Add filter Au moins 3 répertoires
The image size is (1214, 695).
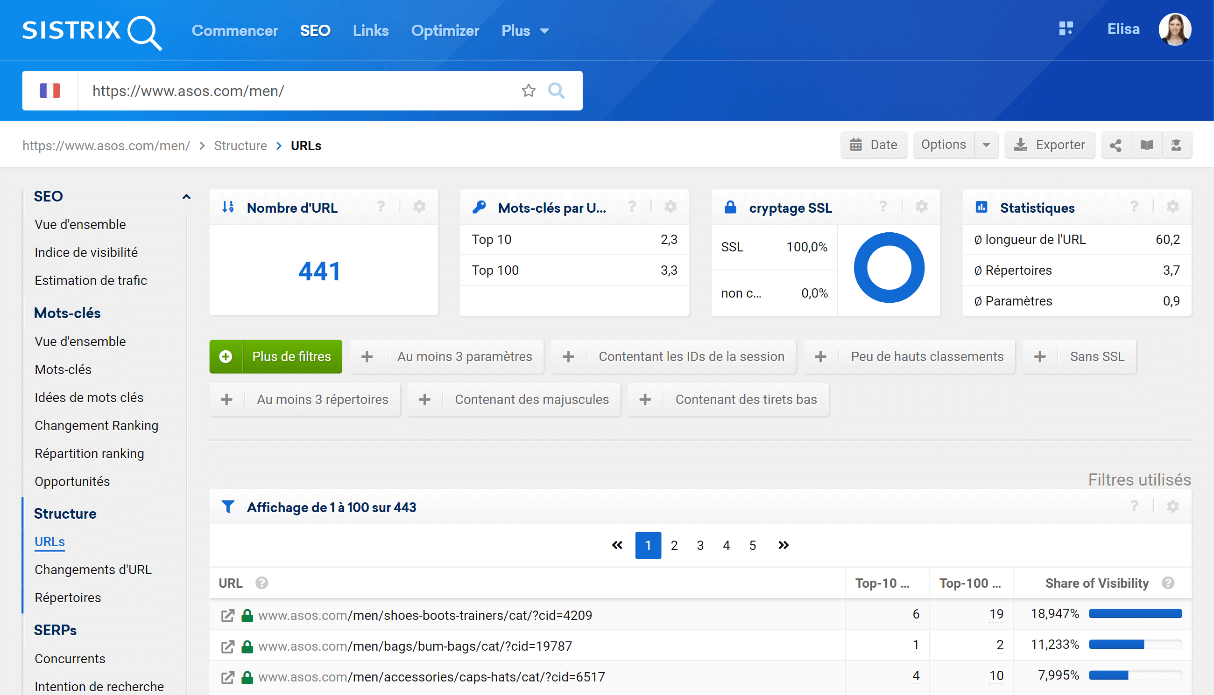pos(305,400)
